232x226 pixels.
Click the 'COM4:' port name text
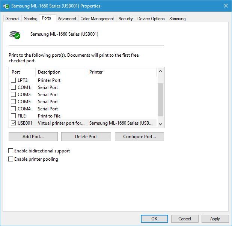[x=24, y=108]
